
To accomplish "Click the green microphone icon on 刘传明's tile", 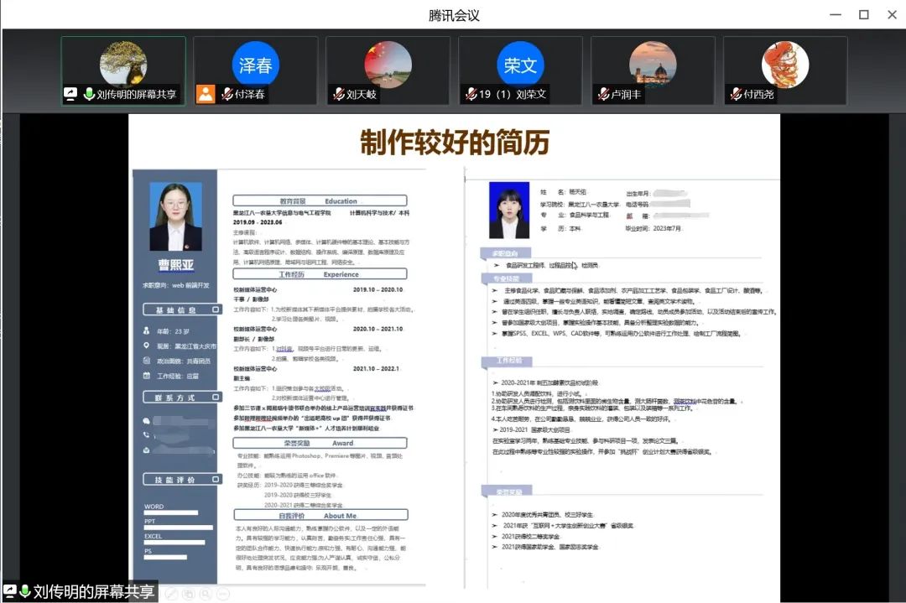I will pyautogui.click(x=89, y=94).
